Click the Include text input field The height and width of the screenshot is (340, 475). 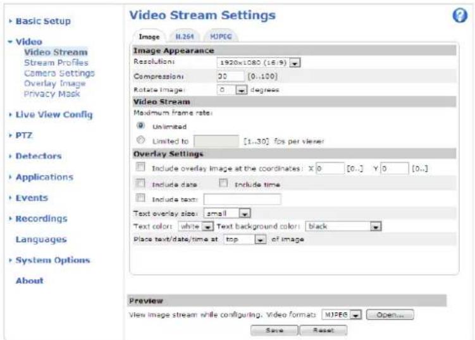click(x=242, y=199)
